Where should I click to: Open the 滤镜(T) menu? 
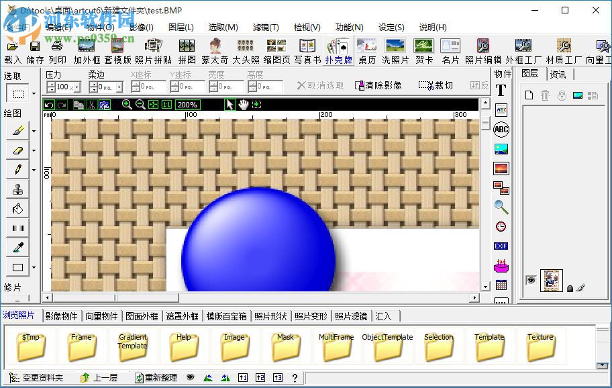(265, 28)
